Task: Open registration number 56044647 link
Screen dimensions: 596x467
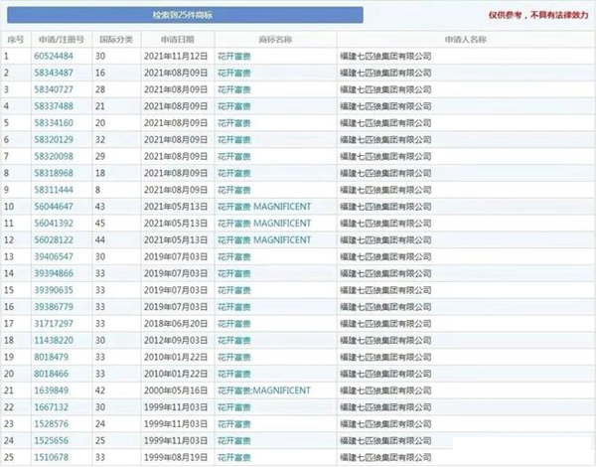Action: pos(54,207)
